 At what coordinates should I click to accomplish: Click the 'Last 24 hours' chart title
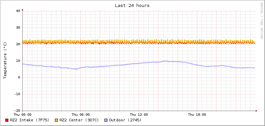pos(132,5)
